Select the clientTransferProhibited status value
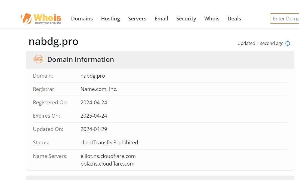 coord(109,143)
